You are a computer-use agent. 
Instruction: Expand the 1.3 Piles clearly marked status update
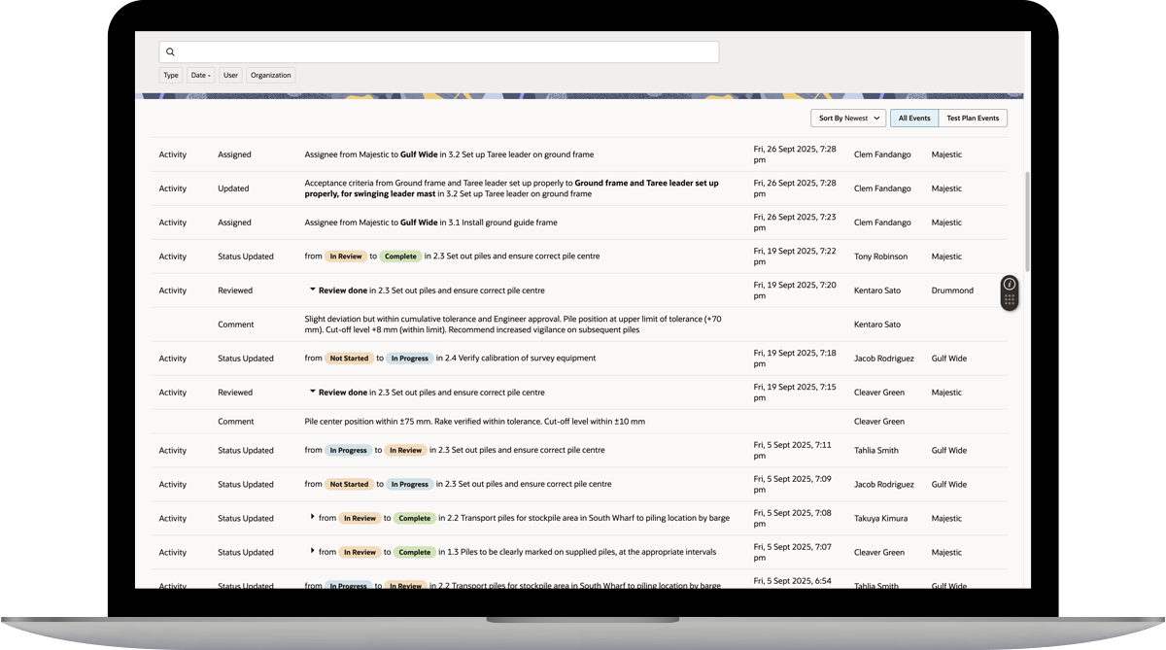tap(313, 552)
